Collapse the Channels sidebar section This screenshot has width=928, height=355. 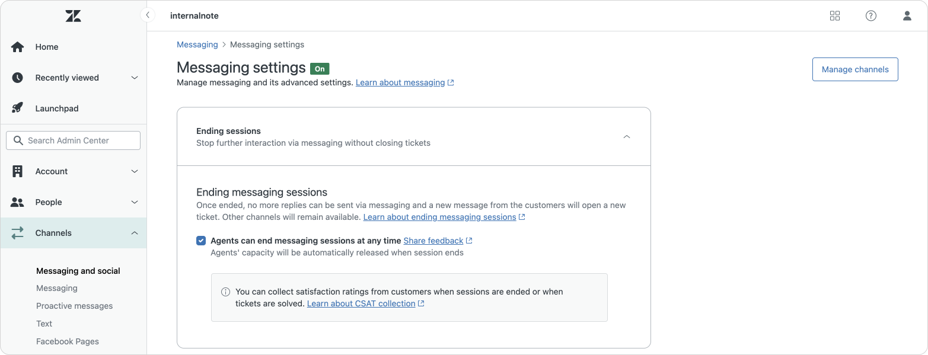[x=135, y=233]
